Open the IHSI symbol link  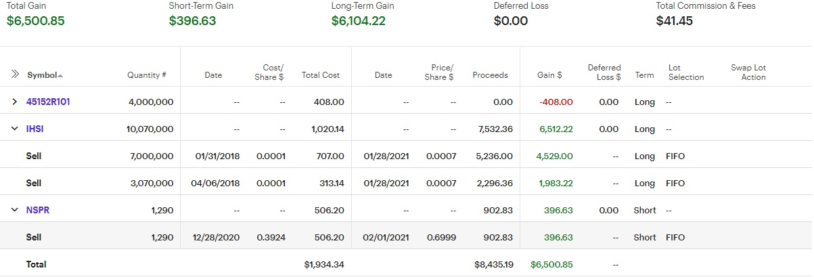35,129
